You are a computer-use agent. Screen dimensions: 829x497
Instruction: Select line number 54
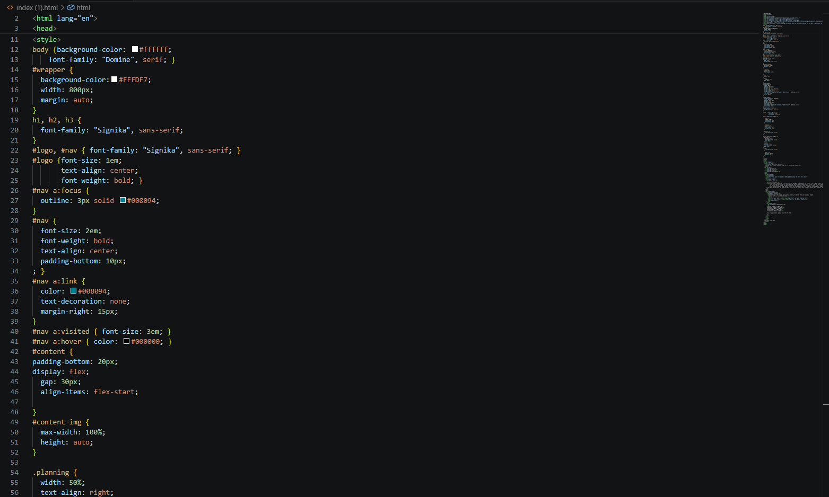tap(14, 472)
